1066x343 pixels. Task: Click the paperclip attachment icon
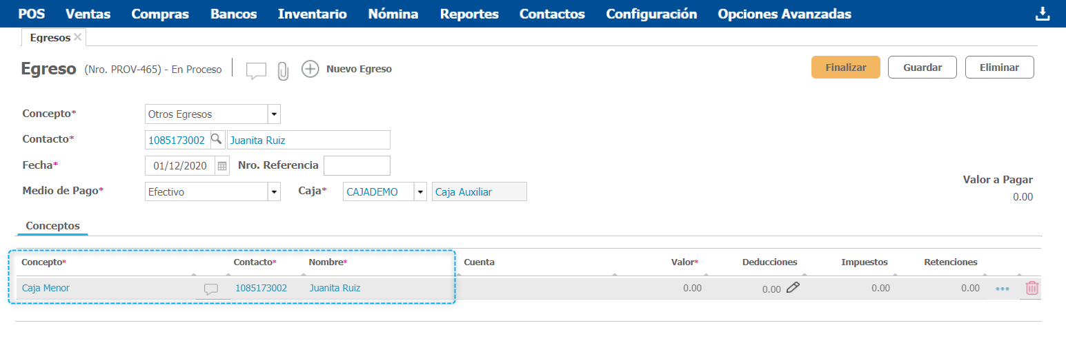[282, 70]
